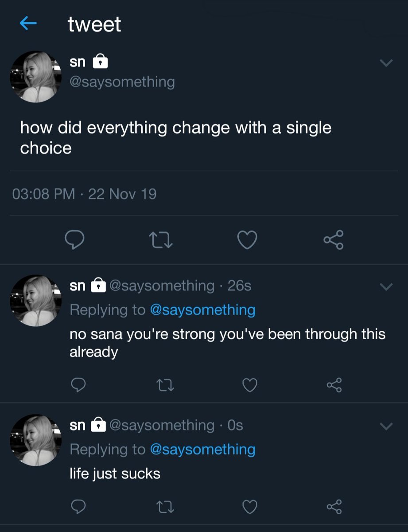The width and height of the screenshot is (408, 532).
Task: Open the main tweet's options chevron
Action: (x=386, y=64)
